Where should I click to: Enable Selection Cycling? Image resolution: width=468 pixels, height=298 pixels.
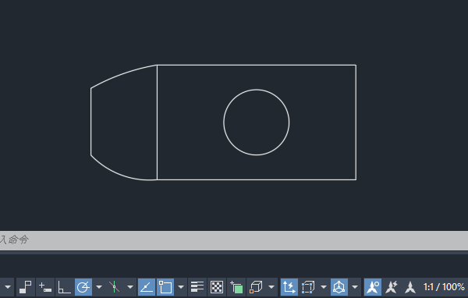click(236, 287)
